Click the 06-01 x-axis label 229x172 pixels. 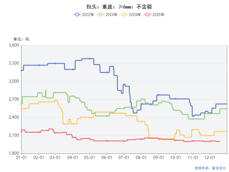coord(107,158)
